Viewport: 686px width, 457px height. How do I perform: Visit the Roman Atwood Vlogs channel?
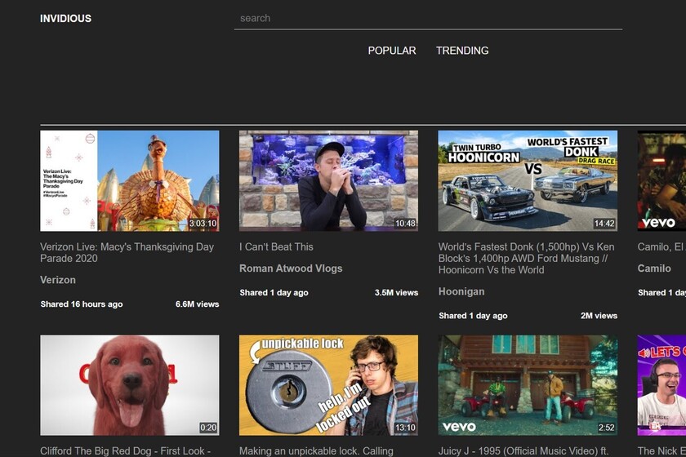(291, 268)
